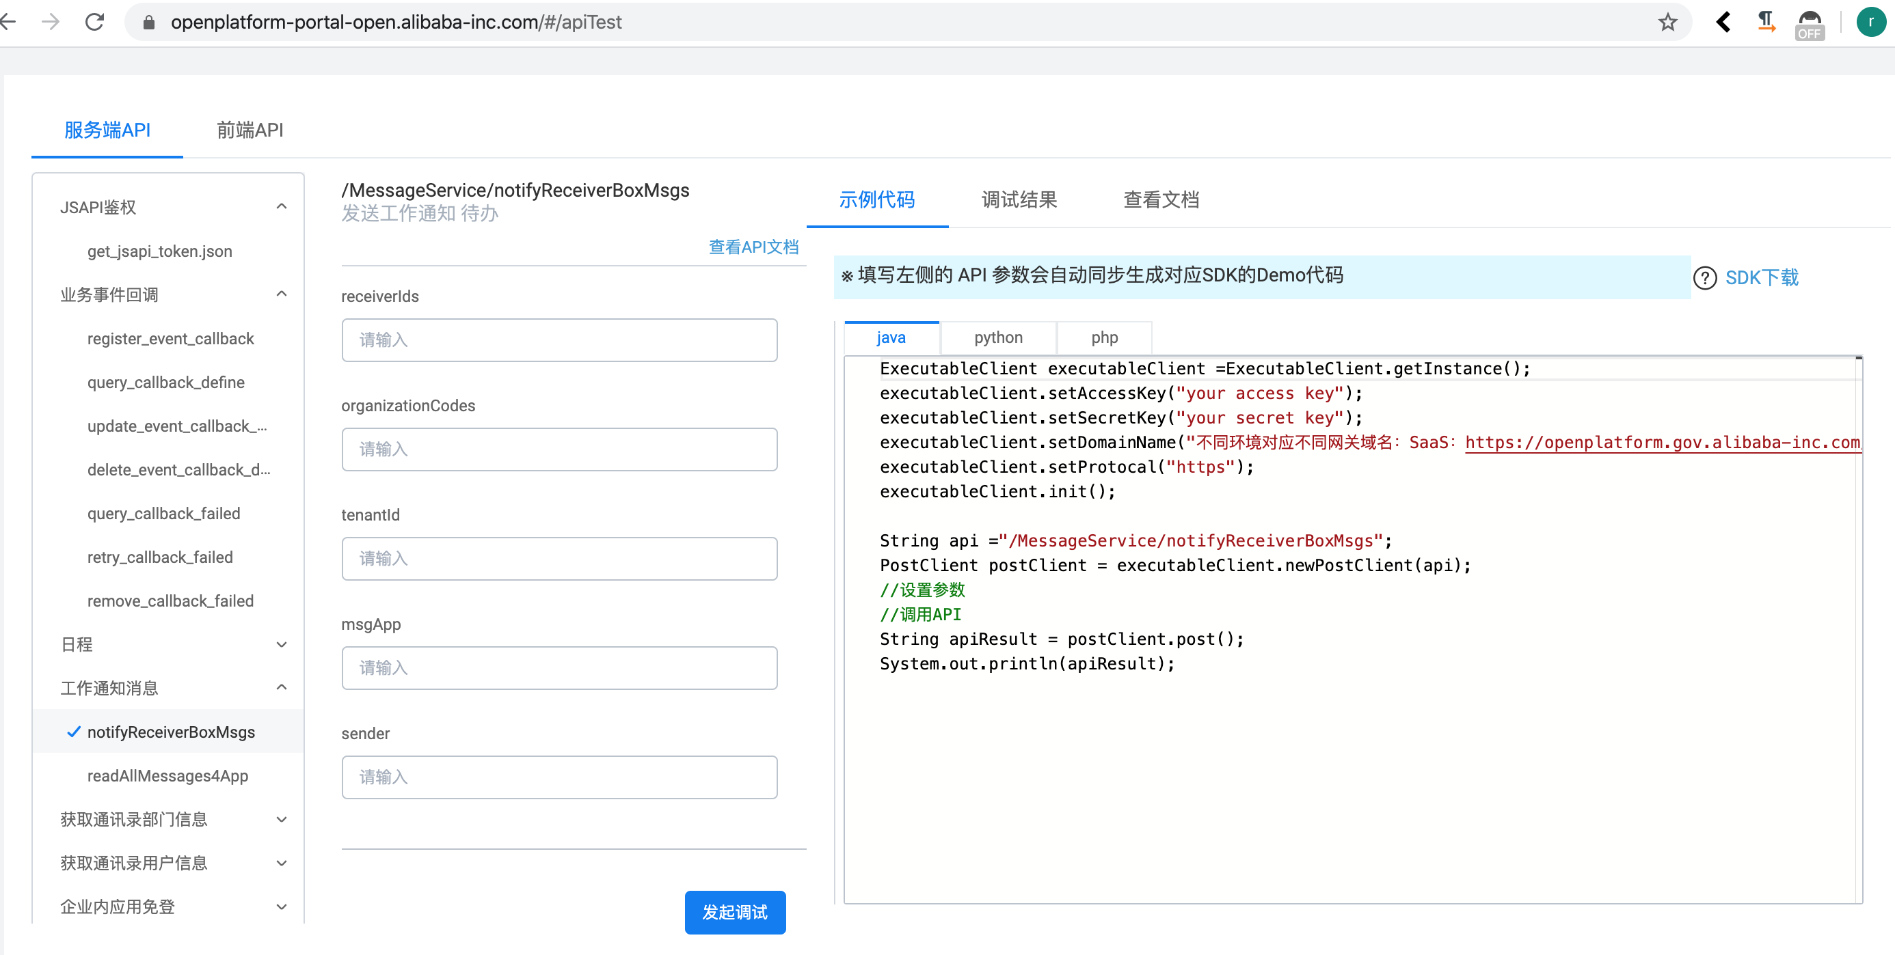Collapse the 工作通知消息 section
Screen dimensions: 1895x955
point(281,687)
